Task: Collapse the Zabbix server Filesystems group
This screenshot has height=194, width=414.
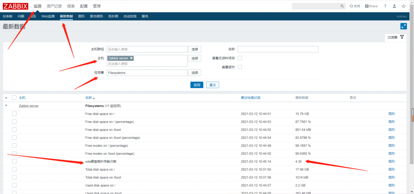Action: point(6,106)
